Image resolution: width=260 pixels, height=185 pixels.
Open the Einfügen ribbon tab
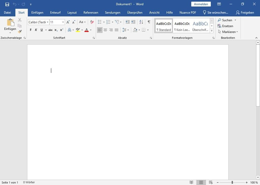37,12
